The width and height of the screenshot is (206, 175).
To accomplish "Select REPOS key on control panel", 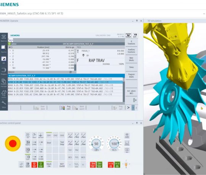I will (34, 135).
